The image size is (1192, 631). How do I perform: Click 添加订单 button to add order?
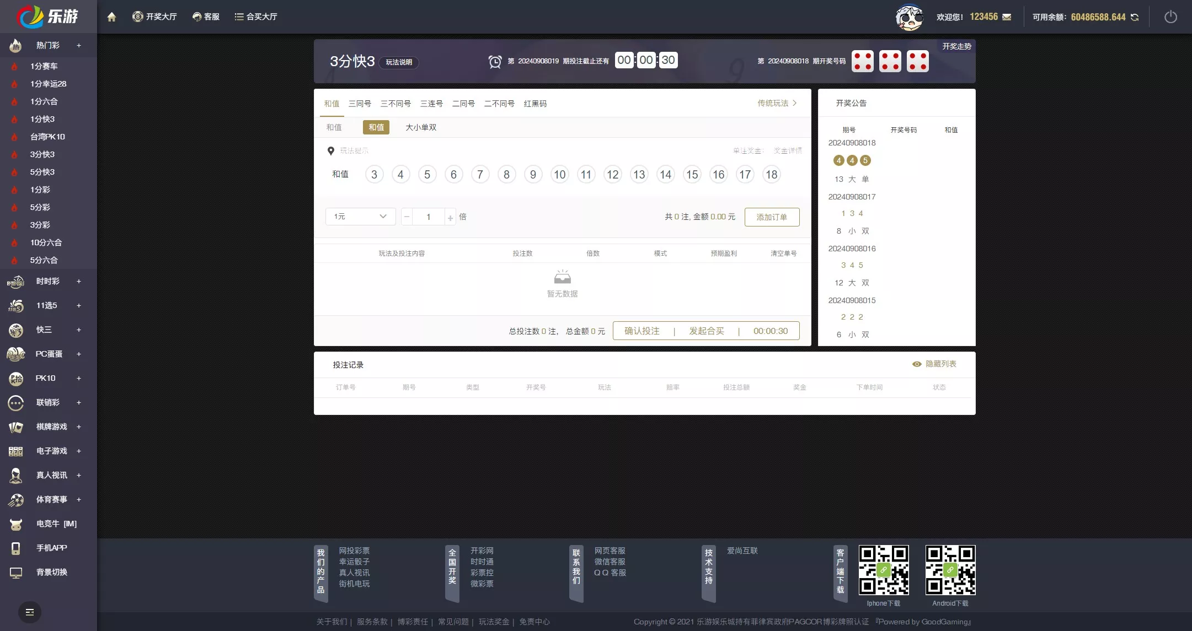pyautogui.click(x=771, y=218)
